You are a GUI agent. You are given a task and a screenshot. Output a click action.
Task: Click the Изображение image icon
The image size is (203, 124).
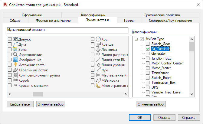click(15, 60)
